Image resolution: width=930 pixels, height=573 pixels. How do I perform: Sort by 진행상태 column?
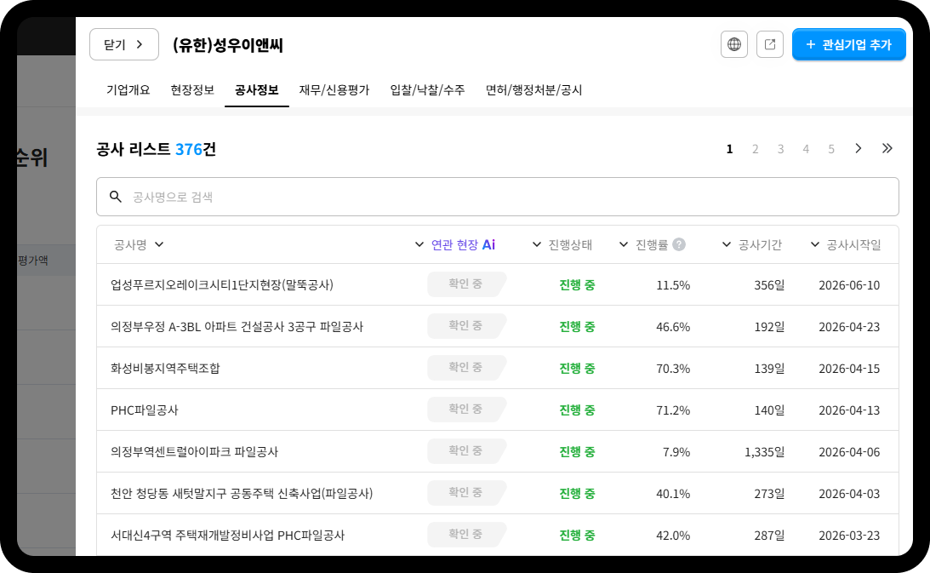[562, 244]
